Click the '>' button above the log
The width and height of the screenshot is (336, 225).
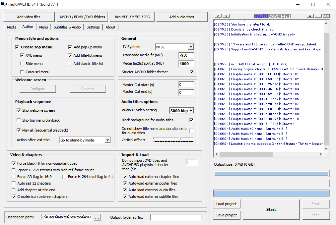[x=226, y=16]
